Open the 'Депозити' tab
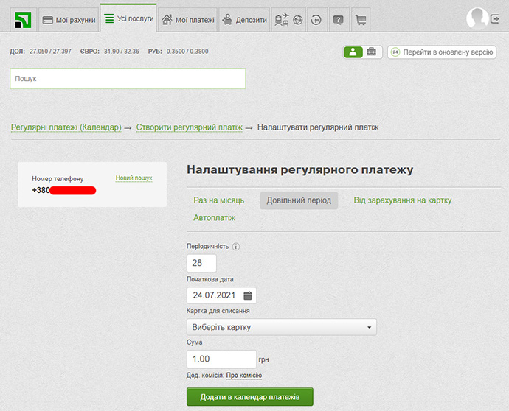The image size is (509, 411). pyautogui.click(x=244, y=20)
